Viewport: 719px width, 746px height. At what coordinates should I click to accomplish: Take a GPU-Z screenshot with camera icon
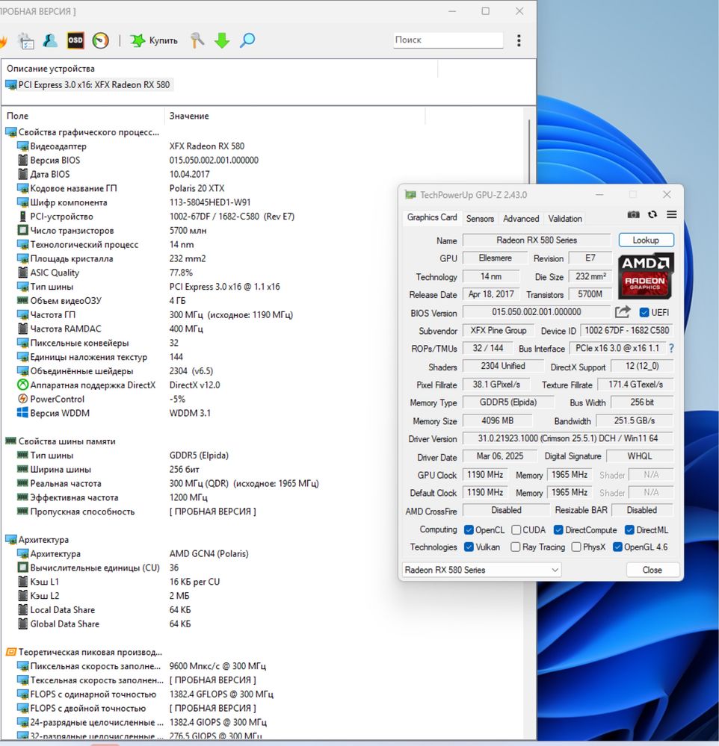click(x=633, y=214)
